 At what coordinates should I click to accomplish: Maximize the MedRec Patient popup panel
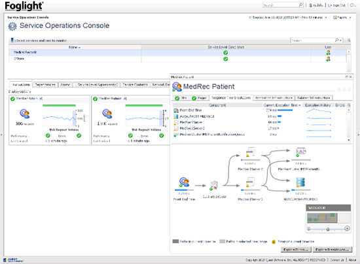(x=346, y=77)
